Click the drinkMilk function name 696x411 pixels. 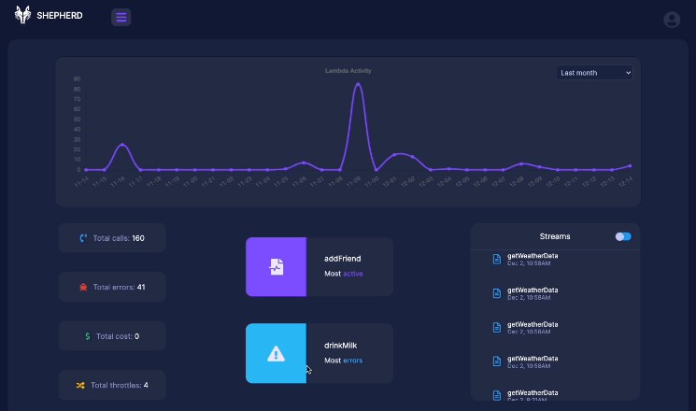(340, 346)
